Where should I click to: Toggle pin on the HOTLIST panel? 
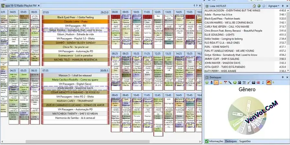[x=283, y=6]
